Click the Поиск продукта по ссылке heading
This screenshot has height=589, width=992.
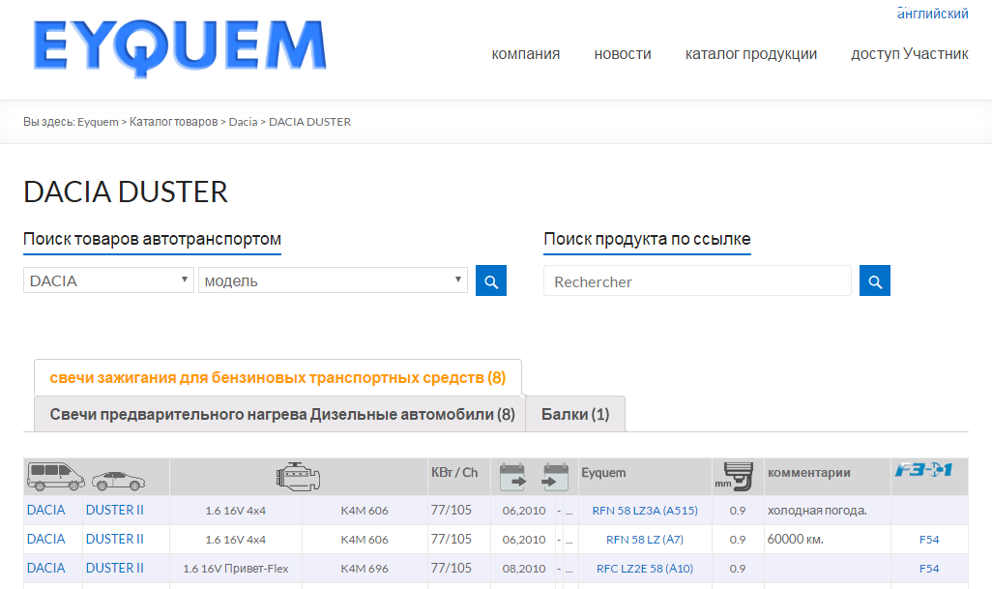click(x=647, y=239)
